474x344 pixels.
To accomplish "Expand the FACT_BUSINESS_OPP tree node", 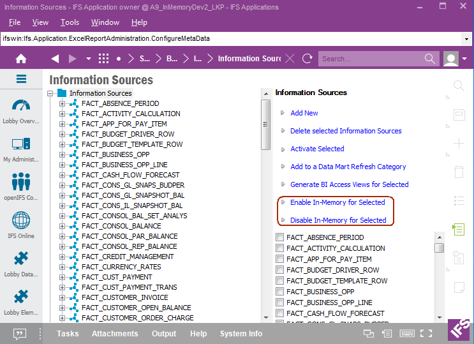I will click(62, 154).
